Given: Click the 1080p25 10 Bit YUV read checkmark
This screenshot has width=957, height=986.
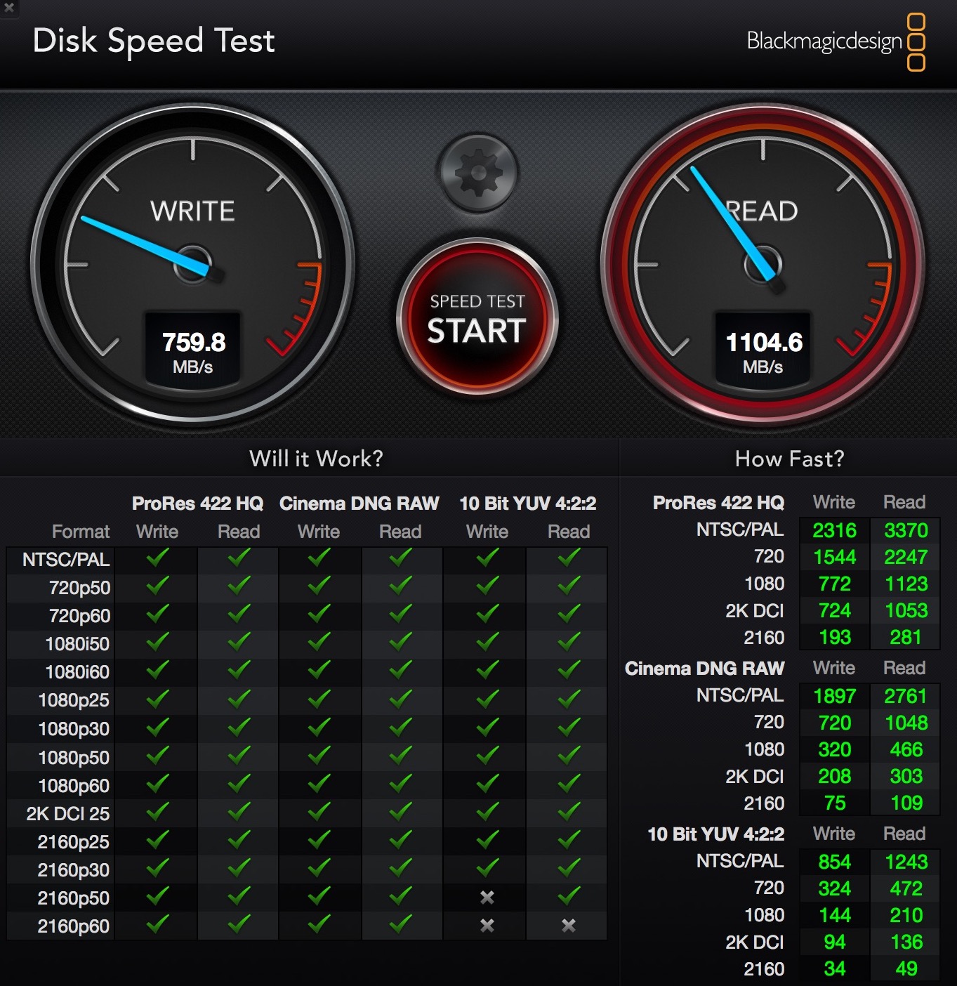Looking at the screenshot, I should coord(569,699).
